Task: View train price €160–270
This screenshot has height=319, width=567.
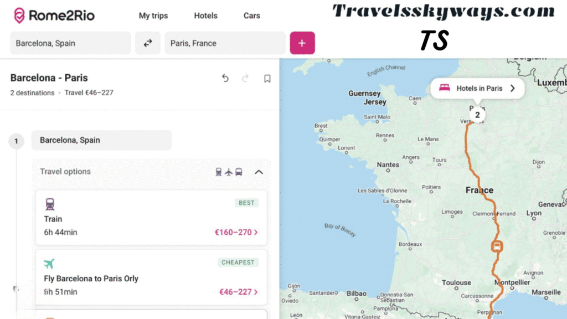Action: [x=236, y=232]
